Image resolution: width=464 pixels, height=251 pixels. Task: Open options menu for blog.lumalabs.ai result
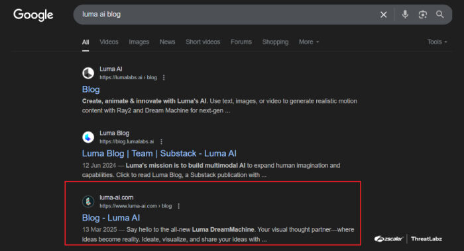[161, 141]
